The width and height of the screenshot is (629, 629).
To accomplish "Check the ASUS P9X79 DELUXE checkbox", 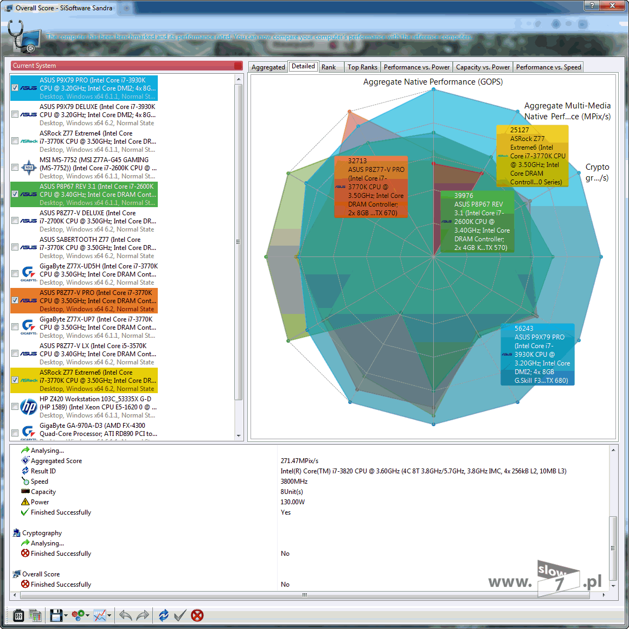I will [15, 114].
